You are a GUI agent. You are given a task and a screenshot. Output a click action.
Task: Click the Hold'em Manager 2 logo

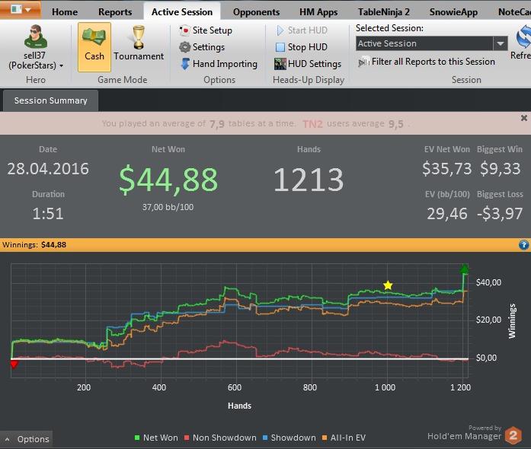(x=513, y=435)
